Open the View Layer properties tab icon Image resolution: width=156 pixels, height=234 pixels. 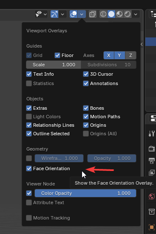[152, 173]
